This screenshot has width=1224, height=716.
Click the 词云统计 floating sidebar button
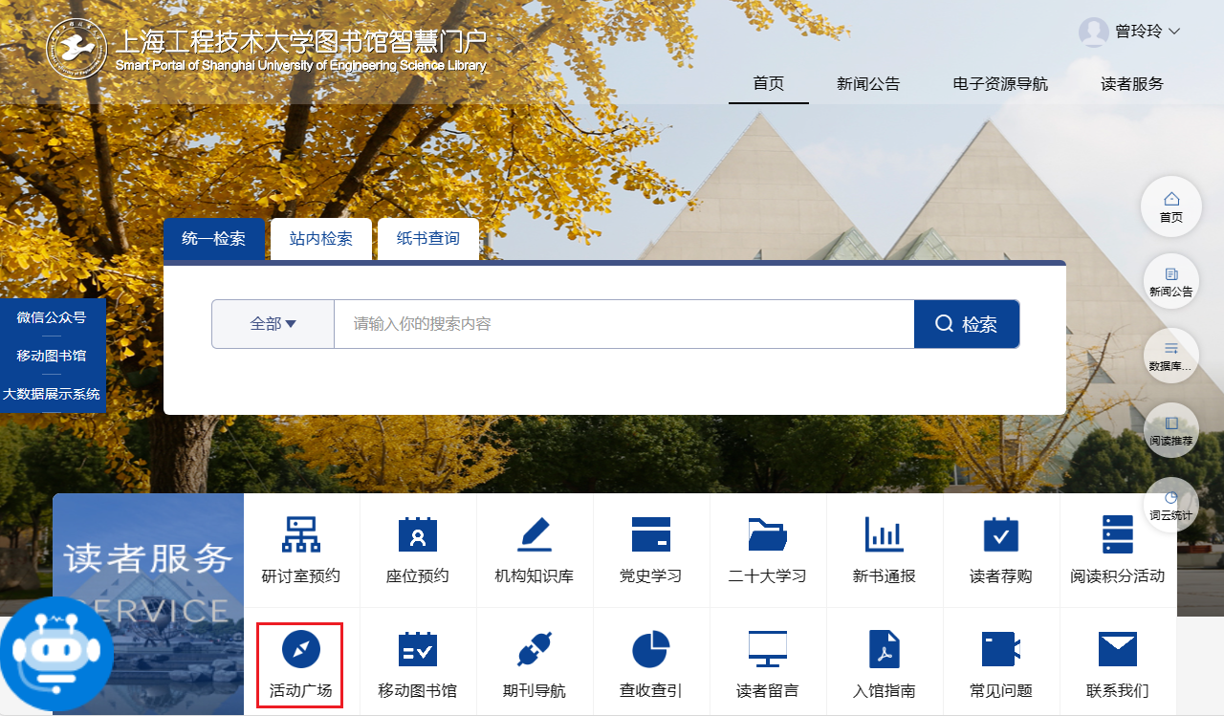(x=1170, y=506)
